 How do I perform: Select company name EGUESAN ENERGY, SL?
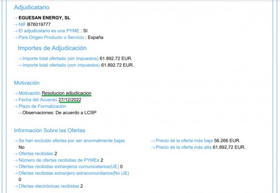(44, 18)
